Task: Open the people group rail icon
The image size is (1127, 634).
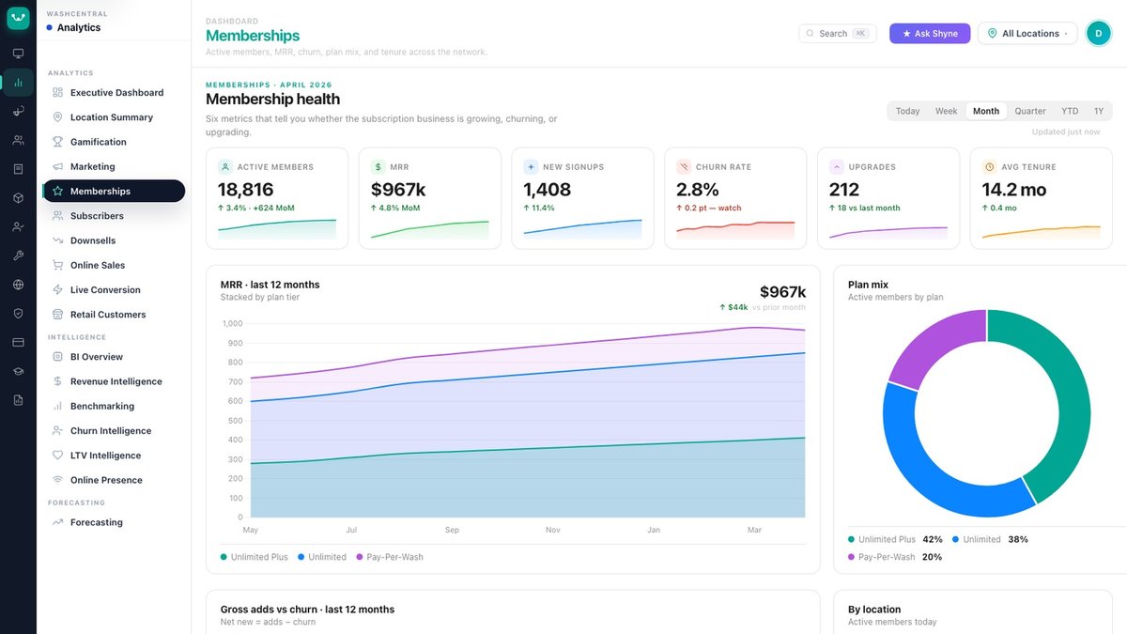Action: pos(18,140)
